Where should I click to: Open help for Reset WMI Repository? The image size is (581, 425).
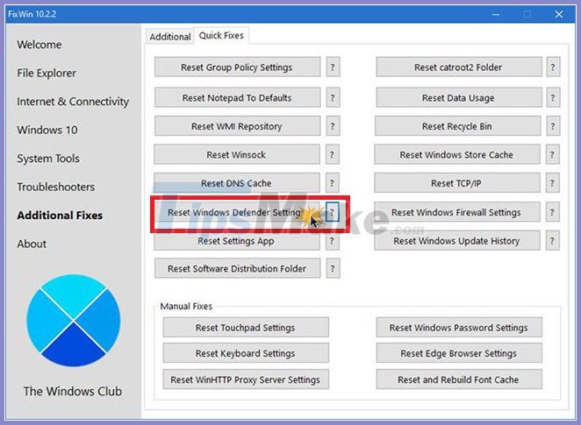coord(333,126)
